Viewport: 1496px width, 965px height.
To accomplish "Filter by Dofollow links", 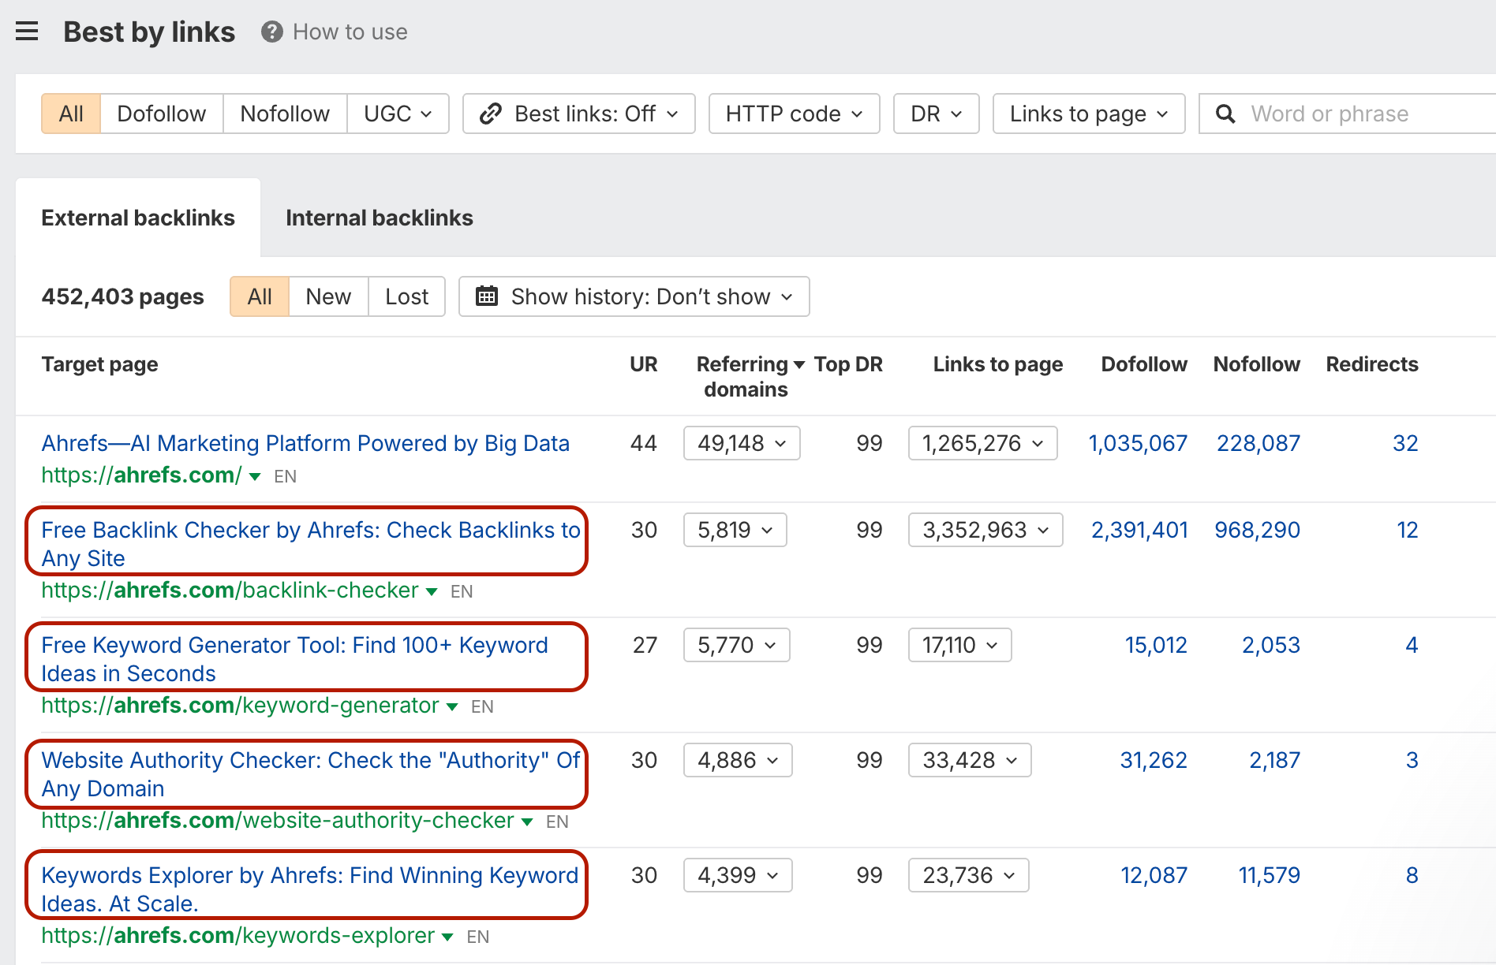I will pos(162,114).
